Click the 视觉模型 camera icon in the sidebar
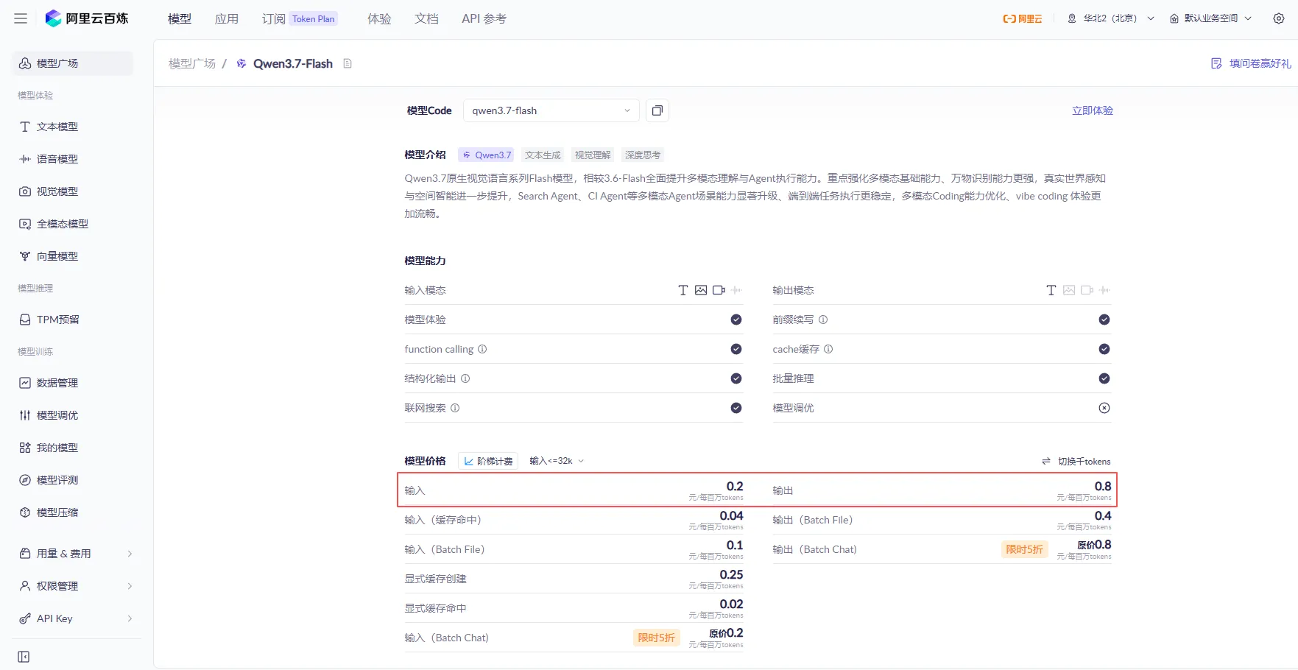Viewport: 1298px width, 670px height. pos(25,191)
